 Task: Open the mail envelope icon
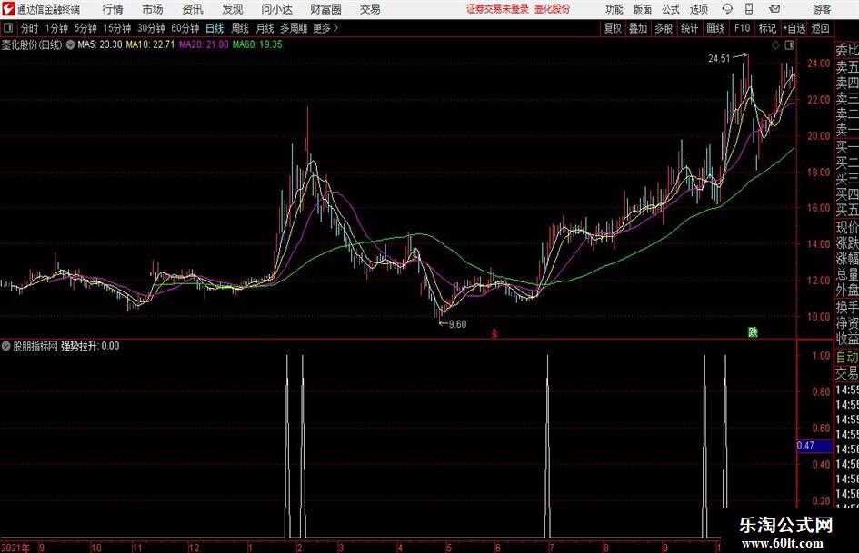click(774, 9)
